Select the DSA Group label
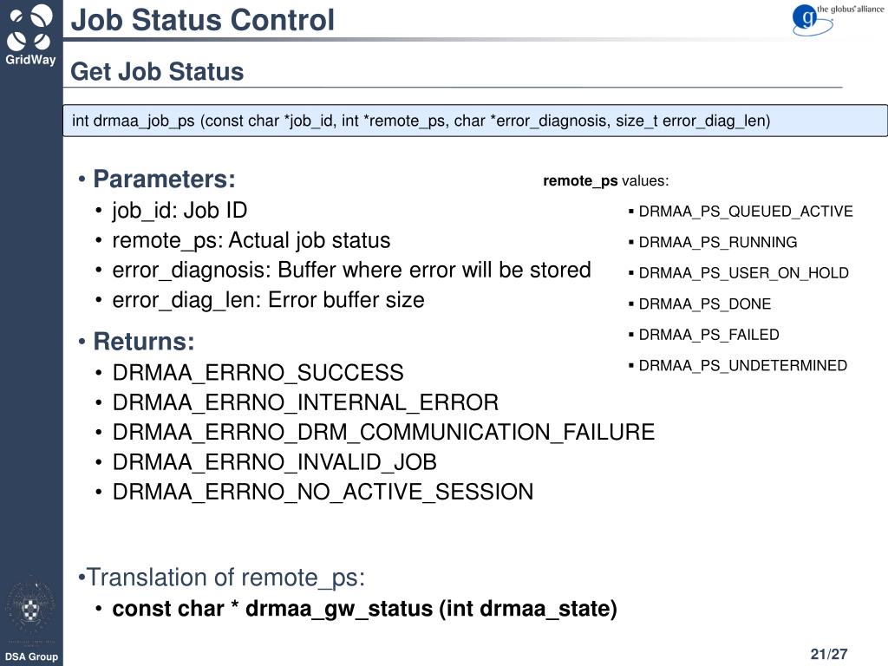888x666 pixels. (31, 656)
